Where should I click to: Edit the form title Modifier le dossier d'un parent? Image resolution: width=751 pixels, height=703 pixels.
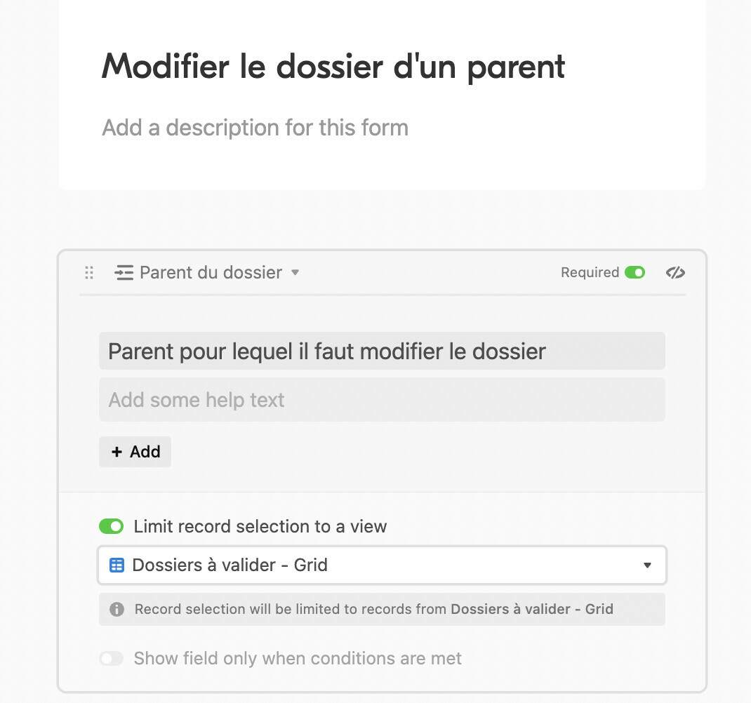tap(333, 67)
